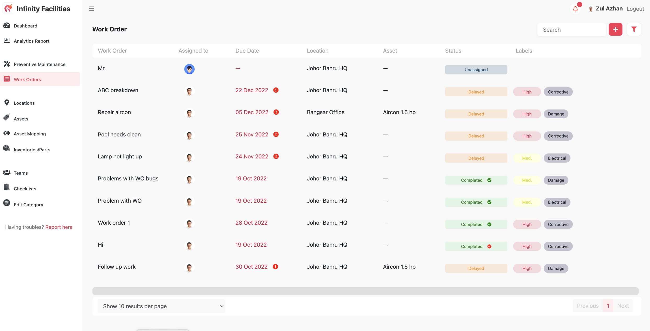Go to the Next page of results

(x=623, y=306)
